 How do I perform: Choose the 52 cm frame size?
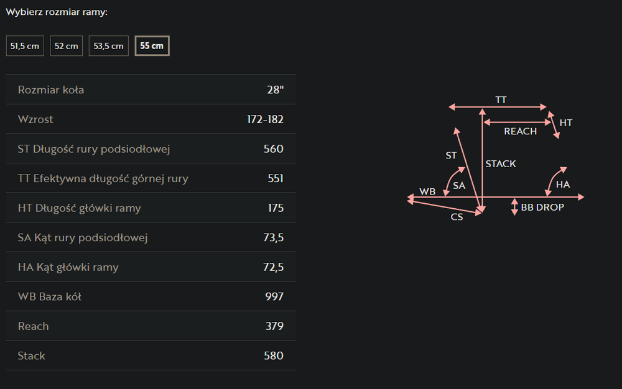click(66, 46)
